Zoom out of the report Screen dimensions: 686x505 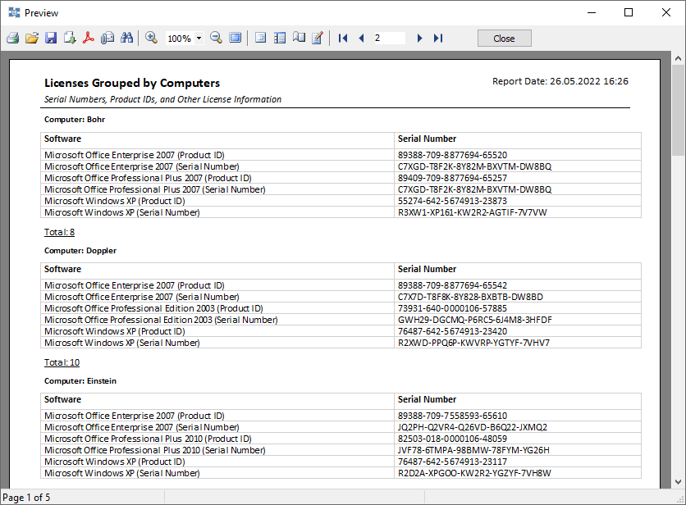[216, 38]
